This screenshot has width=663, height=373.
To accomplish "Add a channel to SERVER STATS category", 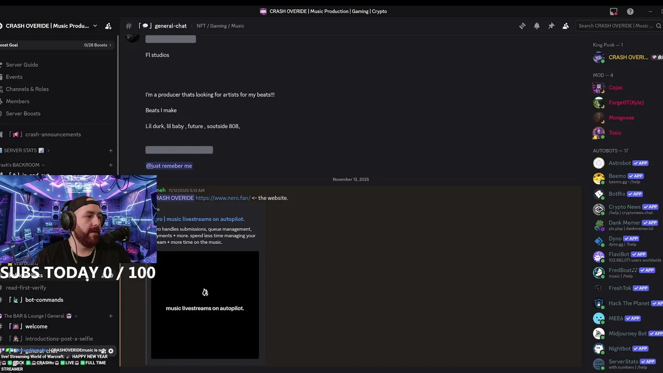I will tap(110, 151).
